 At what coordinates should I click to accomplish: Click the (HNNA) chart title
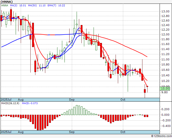(x=7, y=2)
